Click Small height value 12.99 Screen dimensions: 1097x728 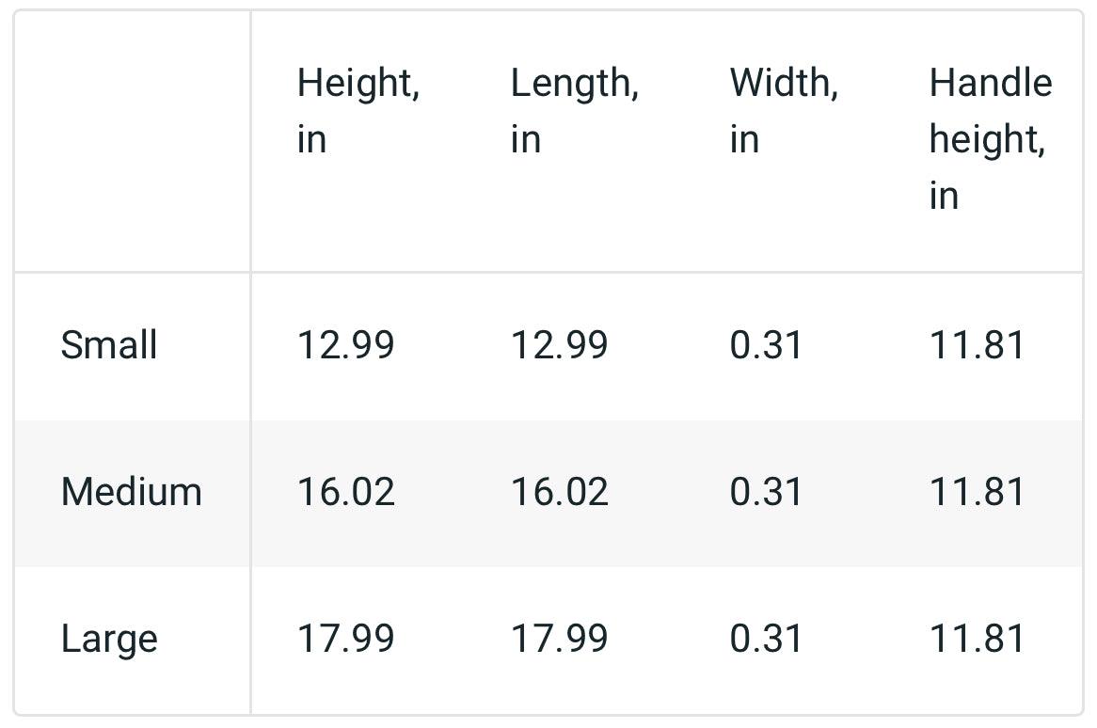point(345,345)
